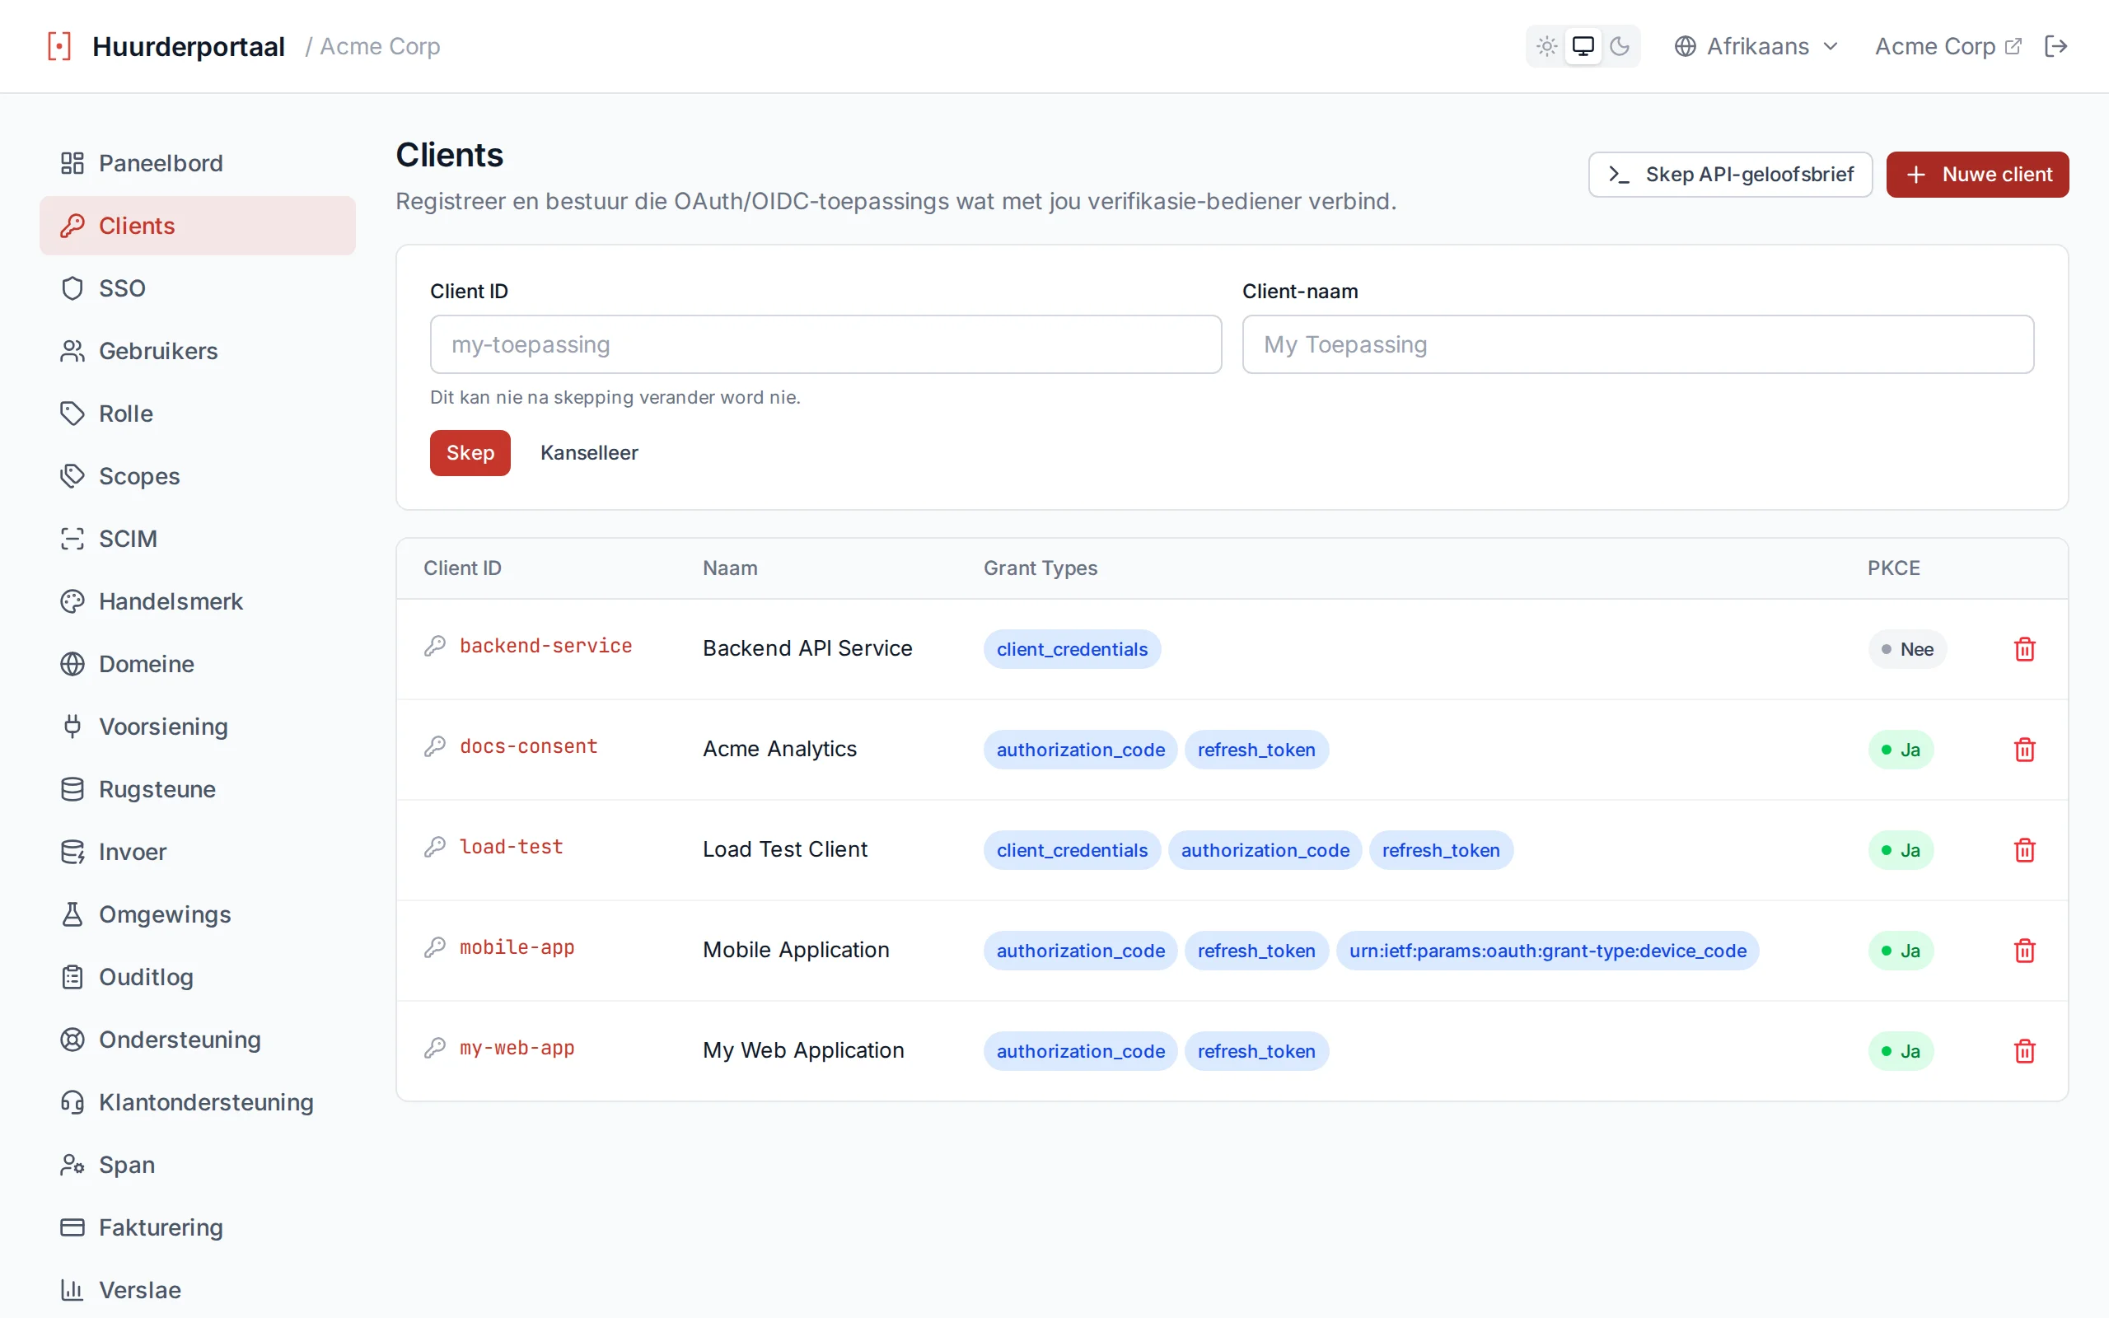
Task: Click the Ouditlog clipboard icon
Action: click(x=72, y=977)
